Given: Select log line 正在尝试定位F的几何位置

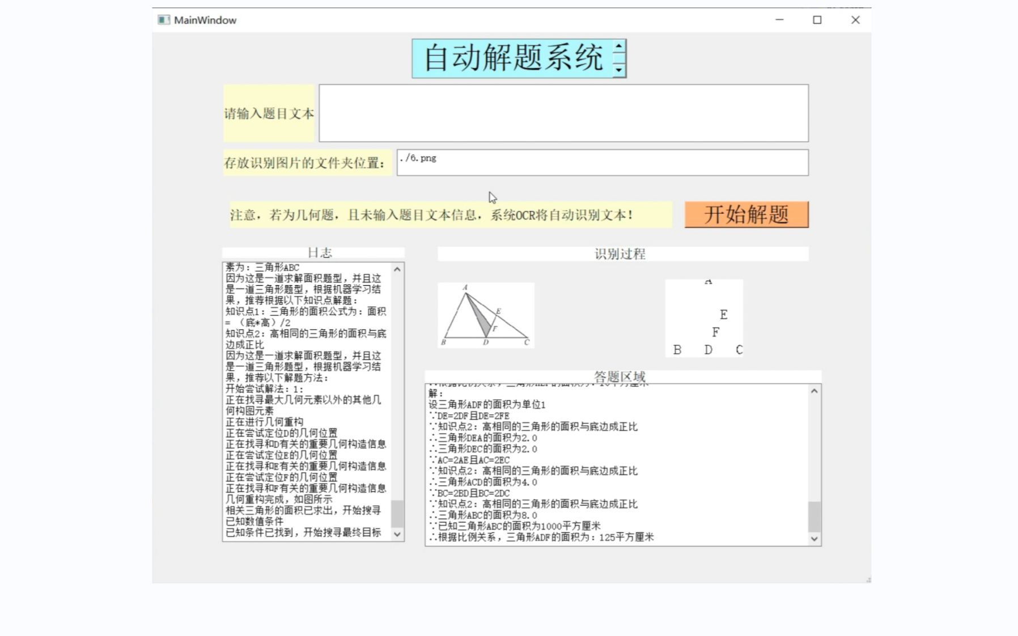Looking at the screenshot, I should 282,477.
